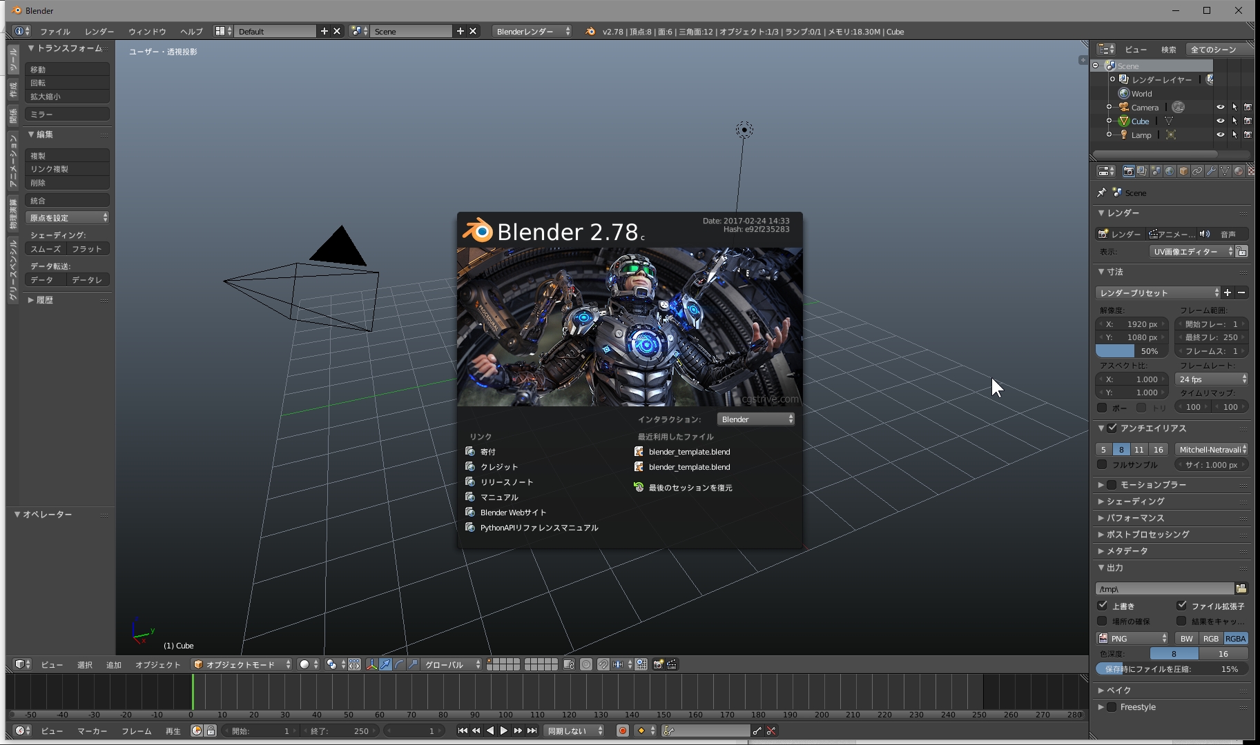Click the World globe icon in outliner
This screenshot has width=1260, height=745.
pyautogui.click(x=1124, y=93)
